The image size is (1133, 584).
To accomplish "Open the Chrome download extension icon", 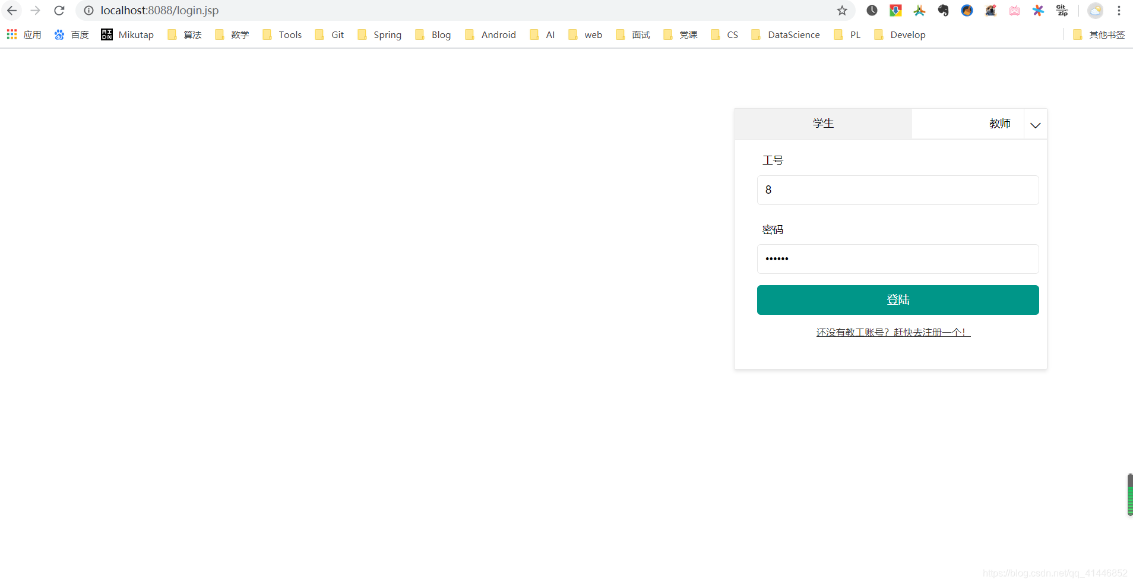I will (x=895, y=10).
